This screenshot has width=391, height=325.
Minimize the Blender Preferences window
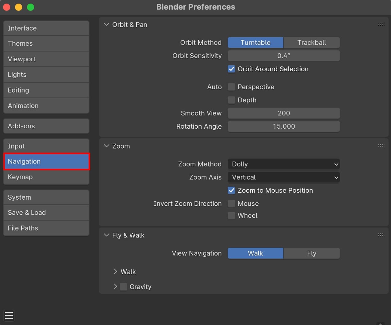tap(19, 7)
